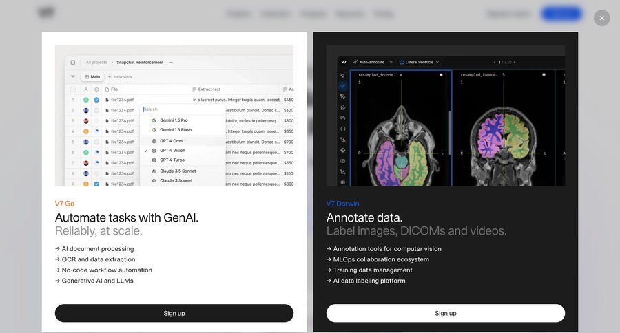This screenshot has width=620, height=333.
Task: Toggle the blue status check in row 1
Action: [x=96, y=100]
